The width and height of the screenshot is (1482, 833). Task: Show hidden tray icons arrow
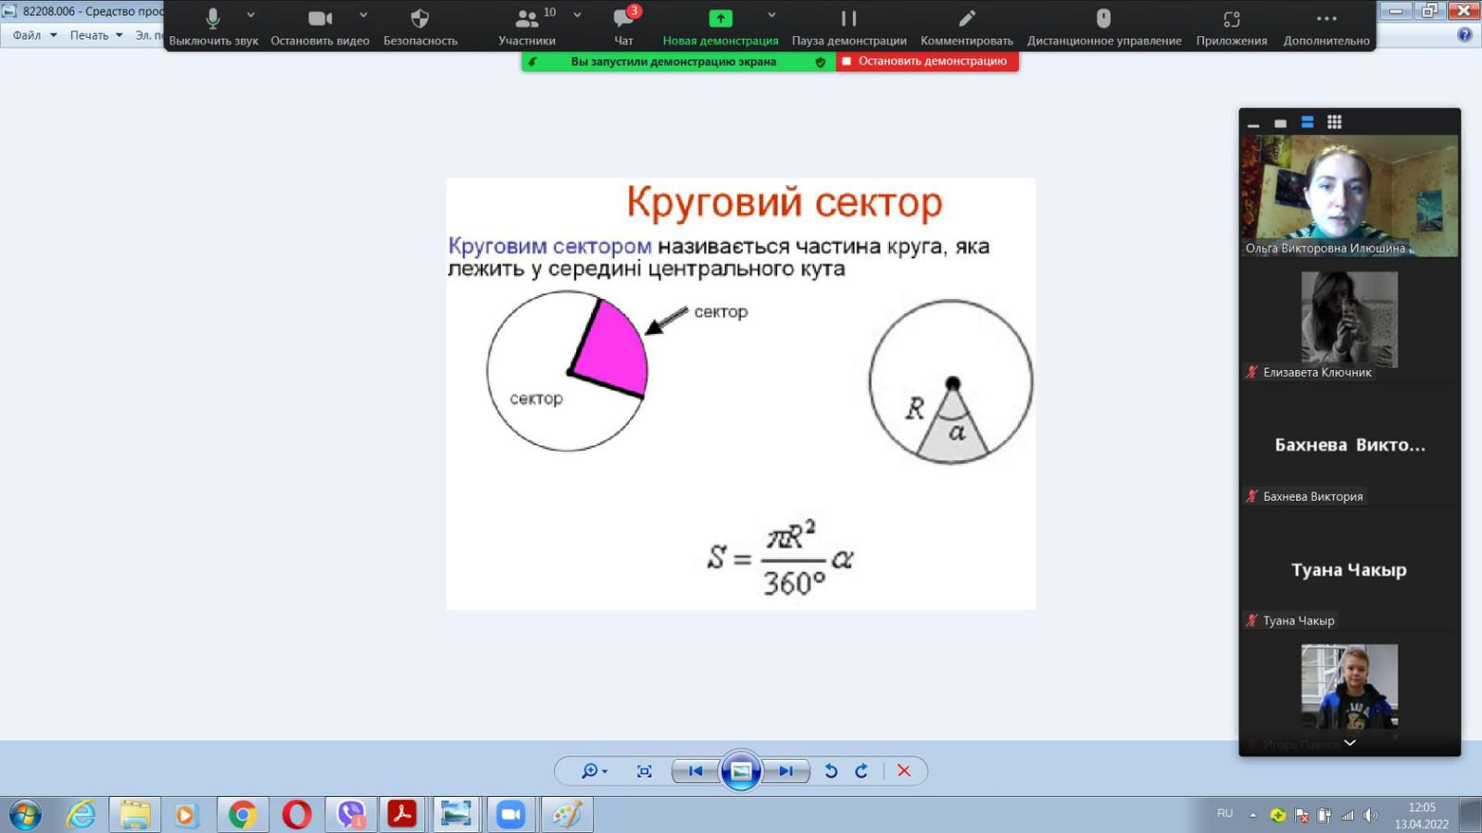pyautogui.click(x=1252, y=815)
